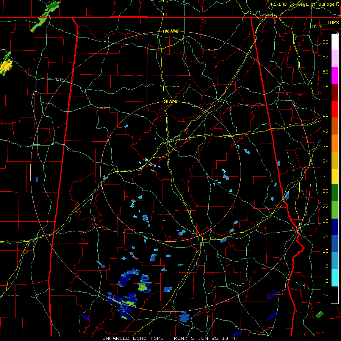
Task: Select the cyan swatch near the 2 label
Action: (x=335, y=278)
